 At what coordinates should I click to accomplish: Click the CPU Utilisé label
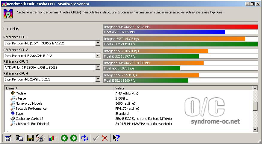pos(11,29)
